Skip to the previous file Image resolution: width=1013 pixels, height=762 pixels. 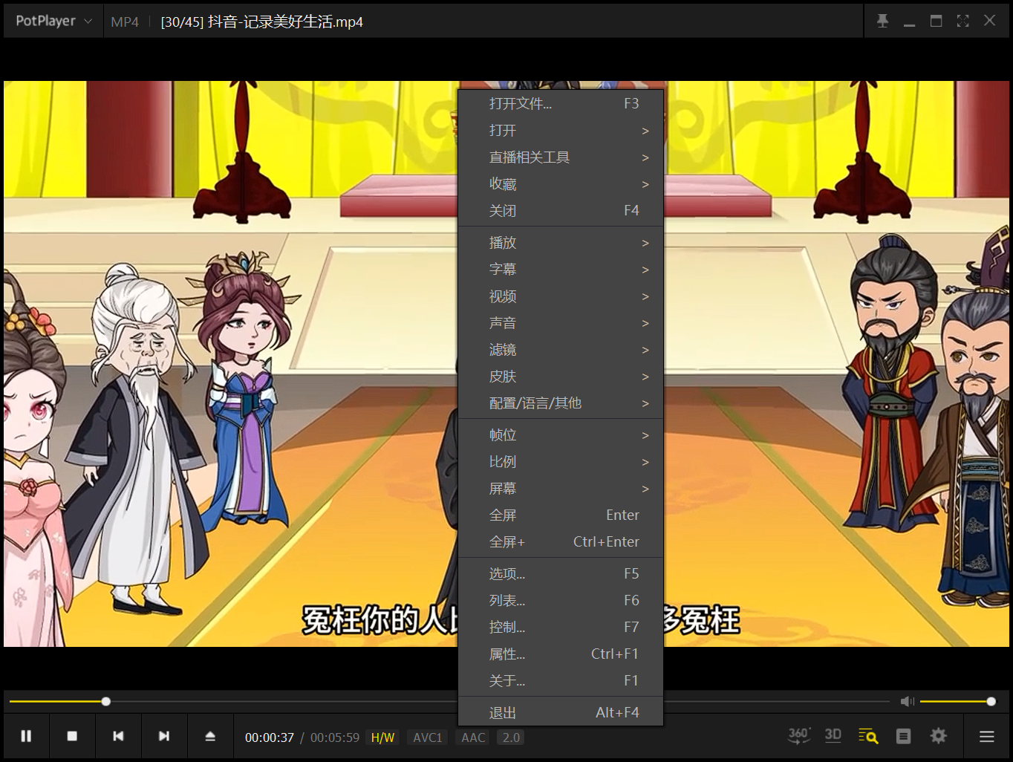(118, 736)
